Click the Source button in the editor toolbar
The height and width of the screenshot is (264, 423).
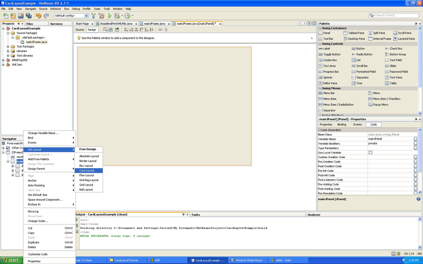point(80,30)
